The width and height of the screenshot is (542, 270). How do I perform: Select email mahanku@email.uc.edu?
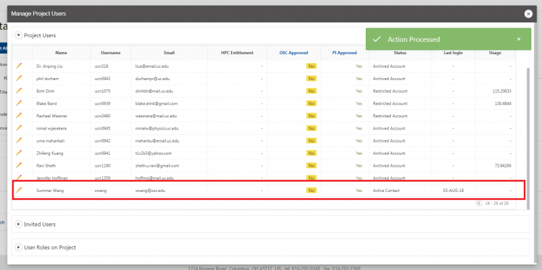(x=157, y=141)
